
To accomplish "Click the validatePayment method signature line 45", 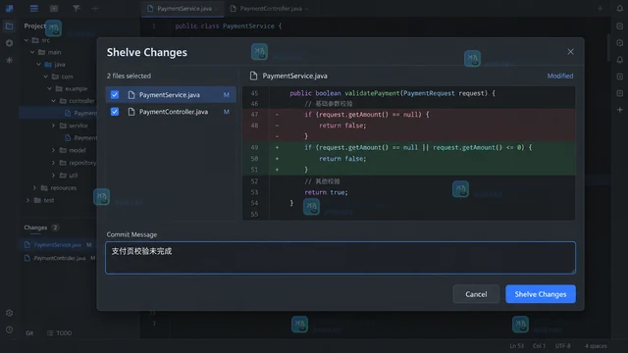I will (x=409, y=93).
